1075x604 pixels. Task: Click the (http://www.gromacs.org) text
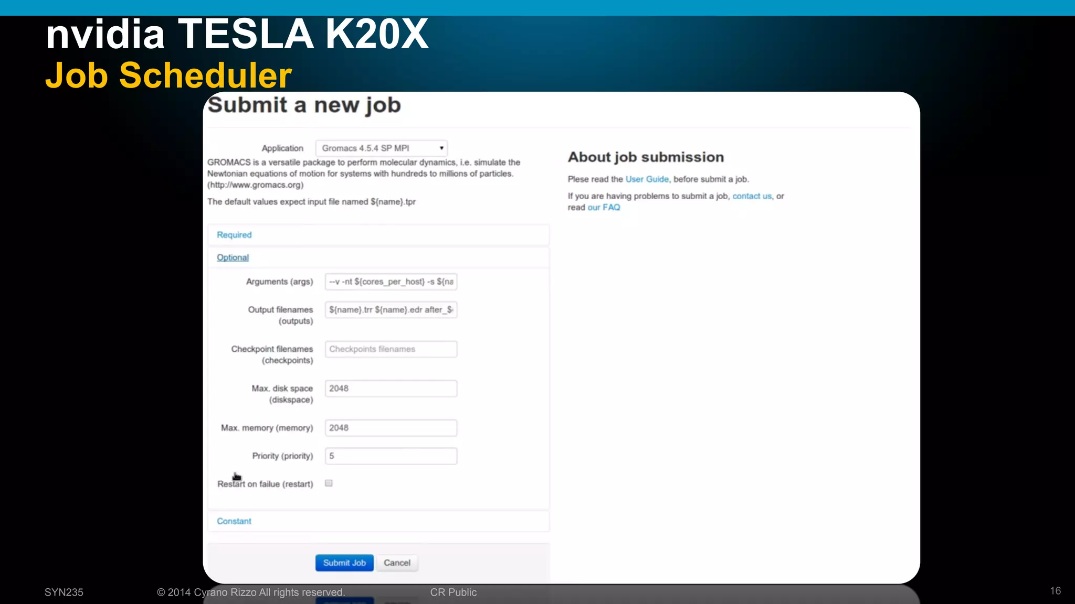coord(255,185)
